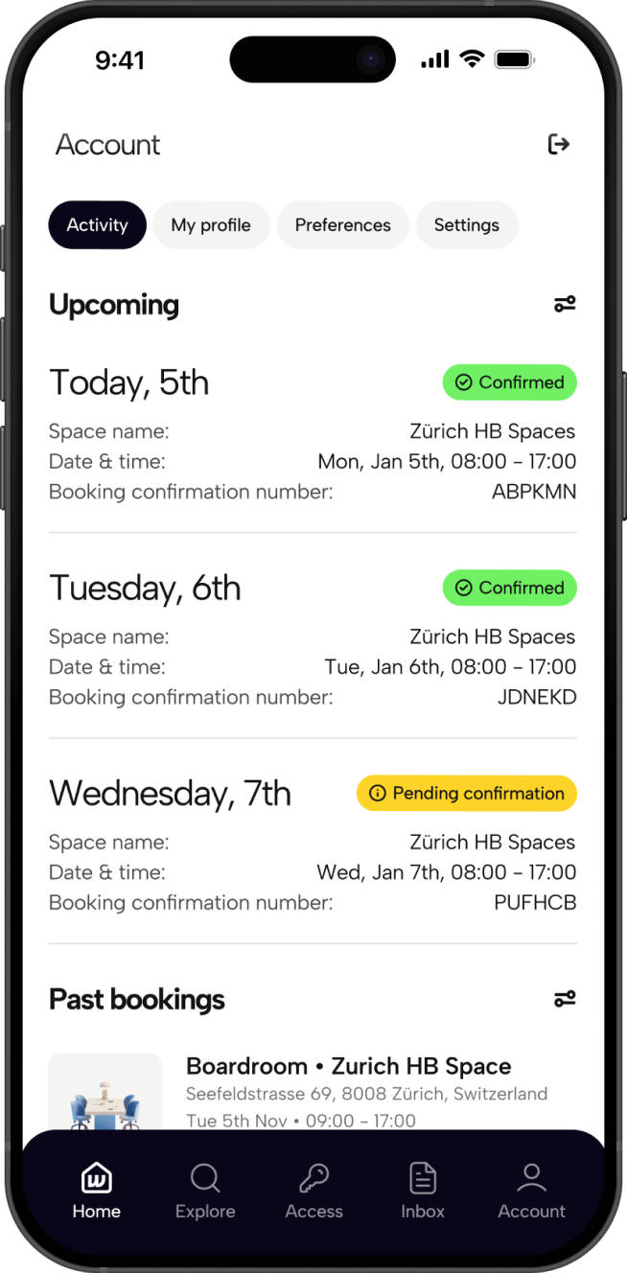This screenshot has width=627, height=1273.
Task: Open the Boardroom past booking thumbnail
Action: coord(105,1093)
